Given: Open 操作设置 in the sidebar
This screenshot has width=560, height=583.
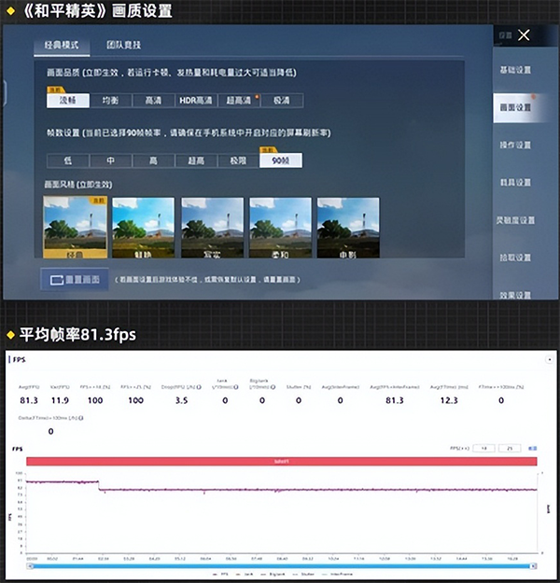Looking at the screenshot, I should (515, 145).
